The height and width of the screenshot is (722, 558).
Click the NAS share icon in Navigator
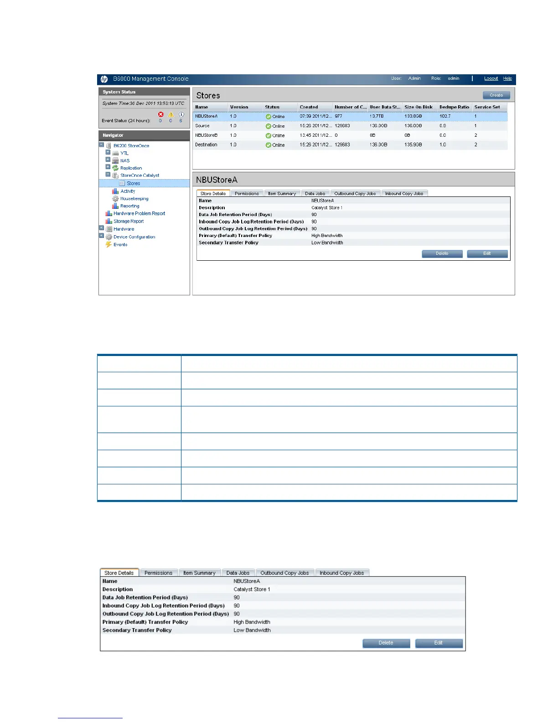(x=115, y=160)
